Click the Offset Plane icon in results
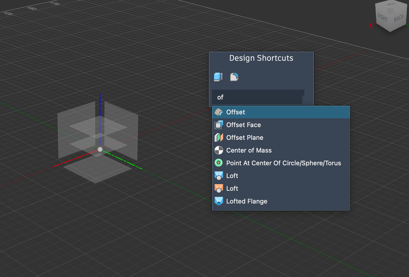 click(x=219, y=138)
